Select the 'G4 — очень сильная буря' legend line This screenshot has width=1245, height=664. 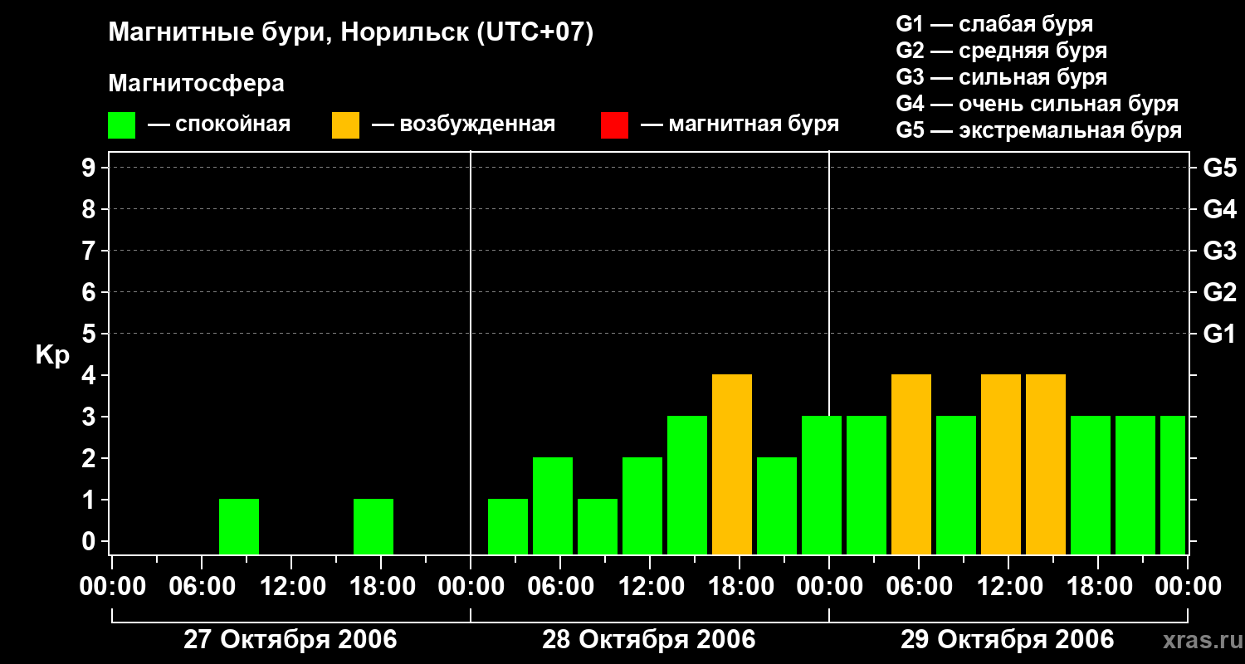1037,104
